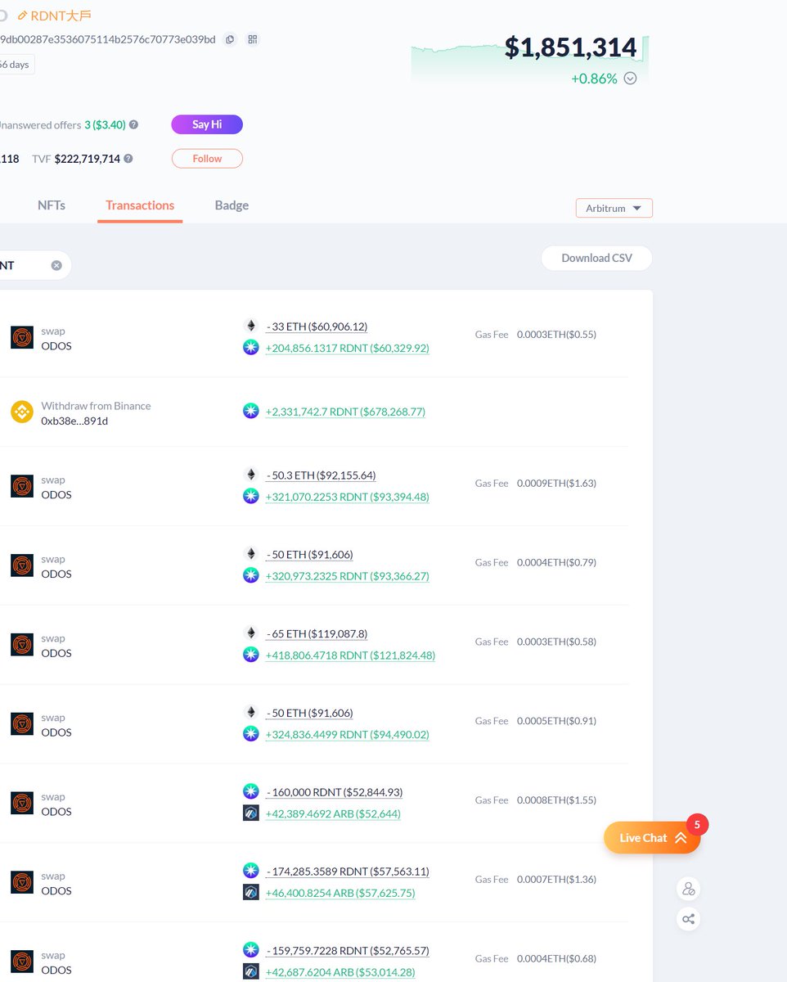The image size is (787, 982).
Task: Expand the portfolio change chevron under +0.86%
Action: pos(630,79)
